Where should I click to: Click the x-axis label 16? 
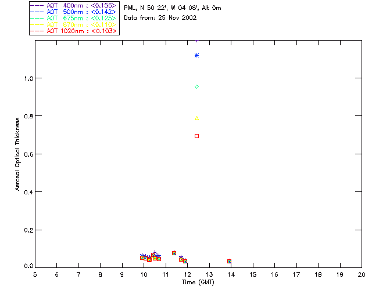(274, 274)
